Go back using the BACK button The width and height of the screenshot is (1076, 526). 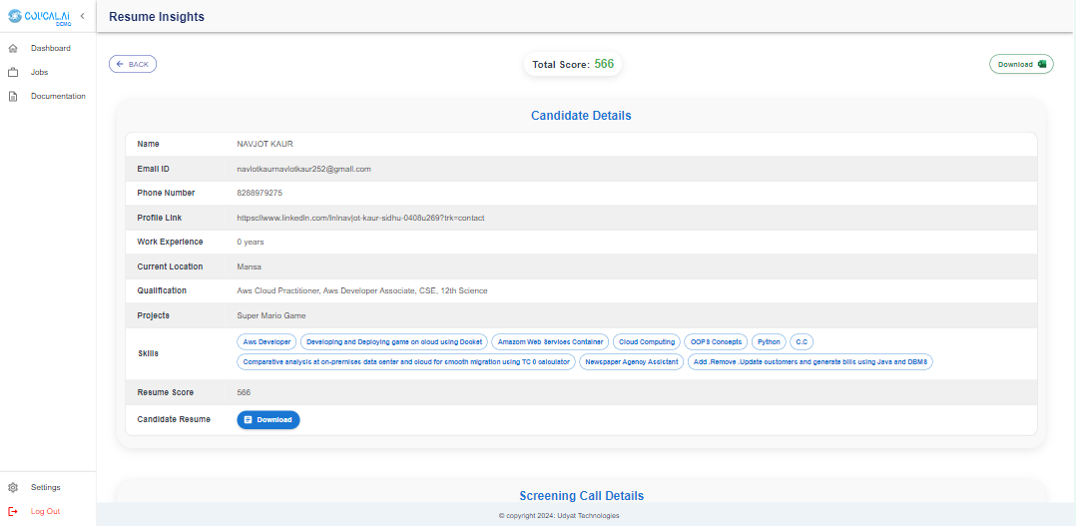(133, 64)
